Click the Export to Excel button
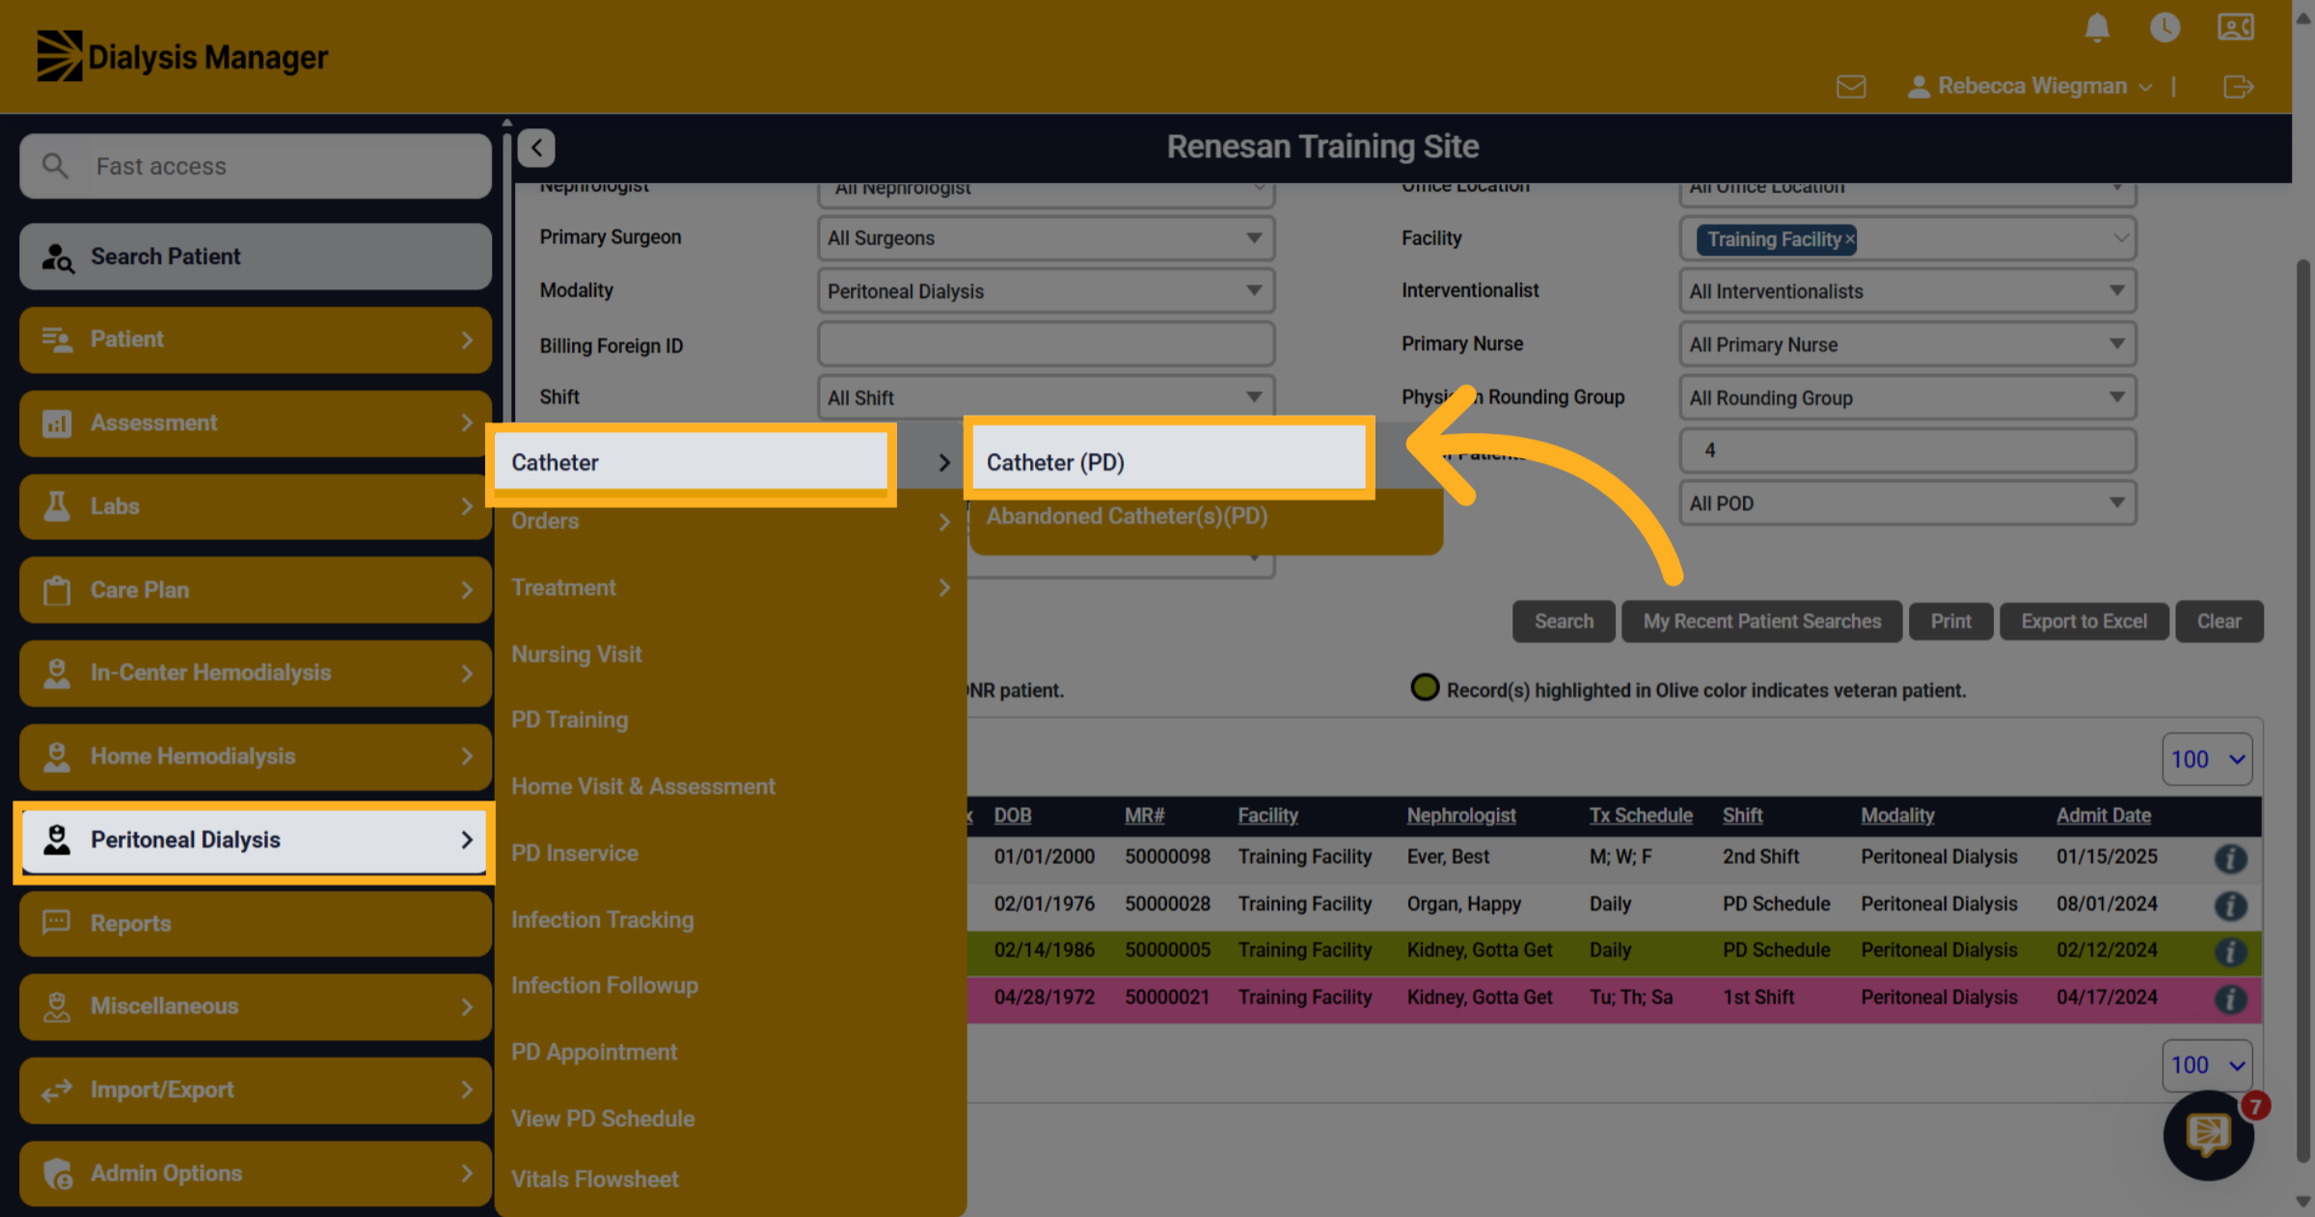Screen dimensions: 2315x1217 click(x=2083, y=621)
